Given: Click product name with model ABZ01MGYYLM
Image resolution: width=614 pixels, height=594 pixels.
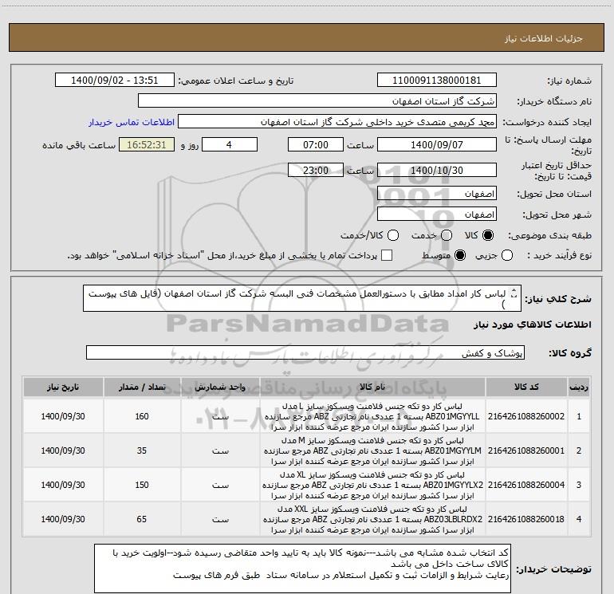Looking at the screenshot, I should coord(372,450).
